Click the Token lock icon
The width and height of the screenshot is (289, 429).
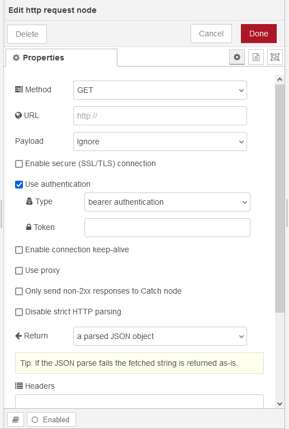tap(29, 227)
